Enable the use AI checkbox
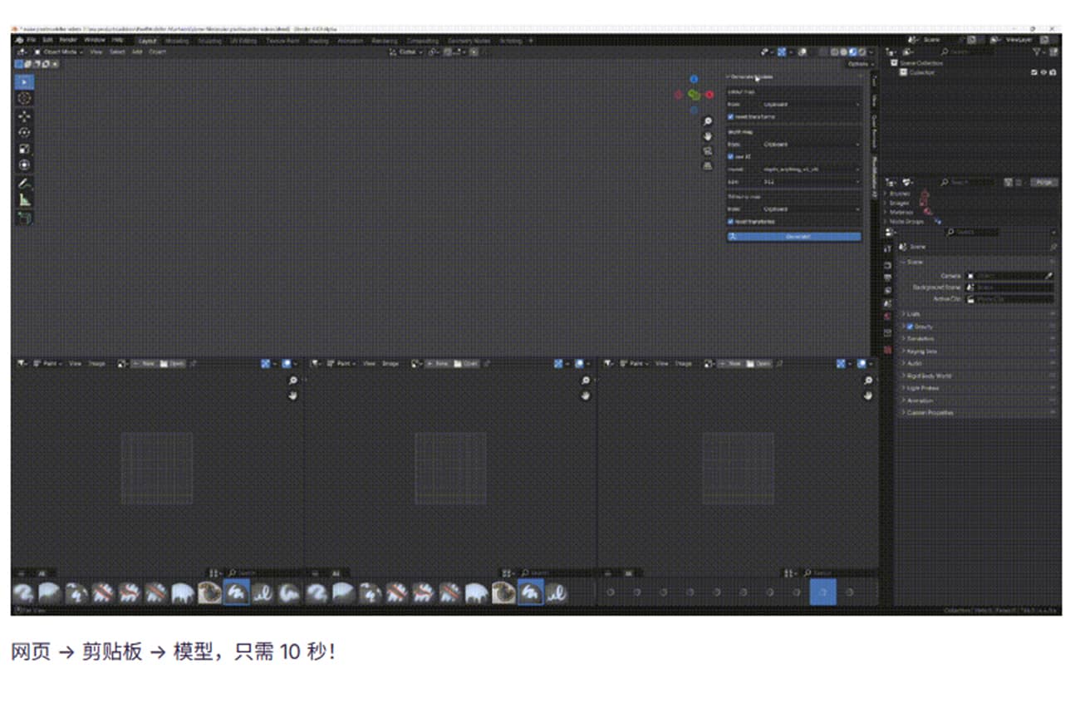The image size is (1080, 722). click(731, 156)
